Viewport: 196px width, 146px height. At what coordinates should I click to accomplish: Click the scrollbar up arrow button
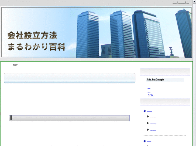(x=194, y=1)
